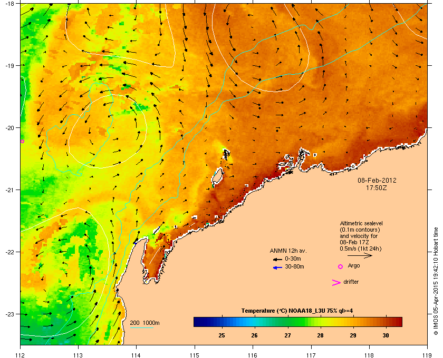Click the 0.5m/s velocity scale arrow
This screenshot has width=443, height=358.
360,256
